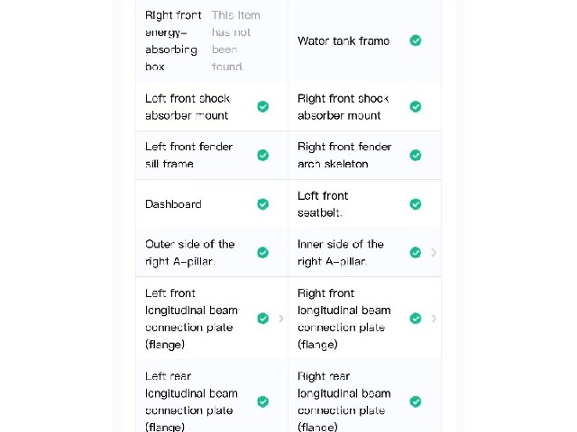Image resolution: width=577 pixels, height=432 pixels.
Task: Click the Inner side of right A-pillar check icon
Action: pos(416,252)
